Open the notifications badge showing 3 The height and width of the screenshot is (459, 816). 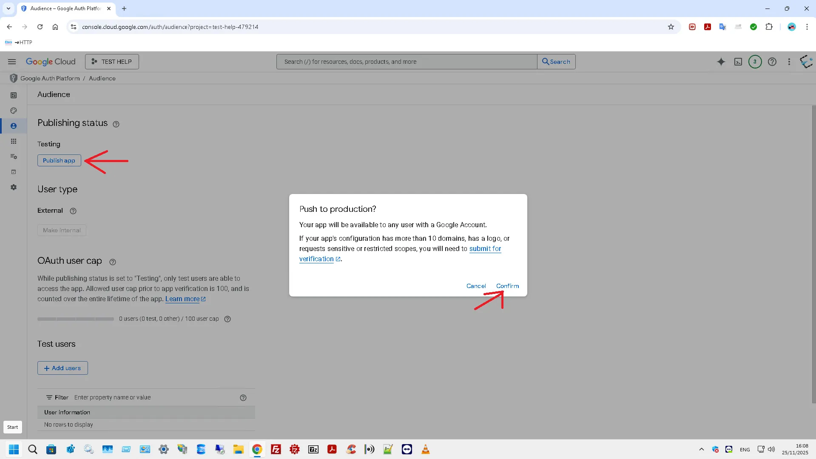755,62
